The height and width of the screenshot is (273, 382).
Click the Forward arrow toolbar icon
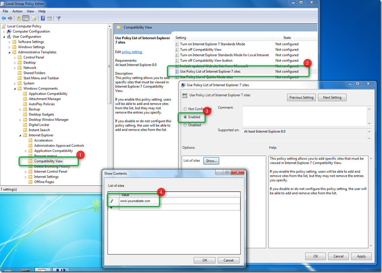[x=10, y=18]
